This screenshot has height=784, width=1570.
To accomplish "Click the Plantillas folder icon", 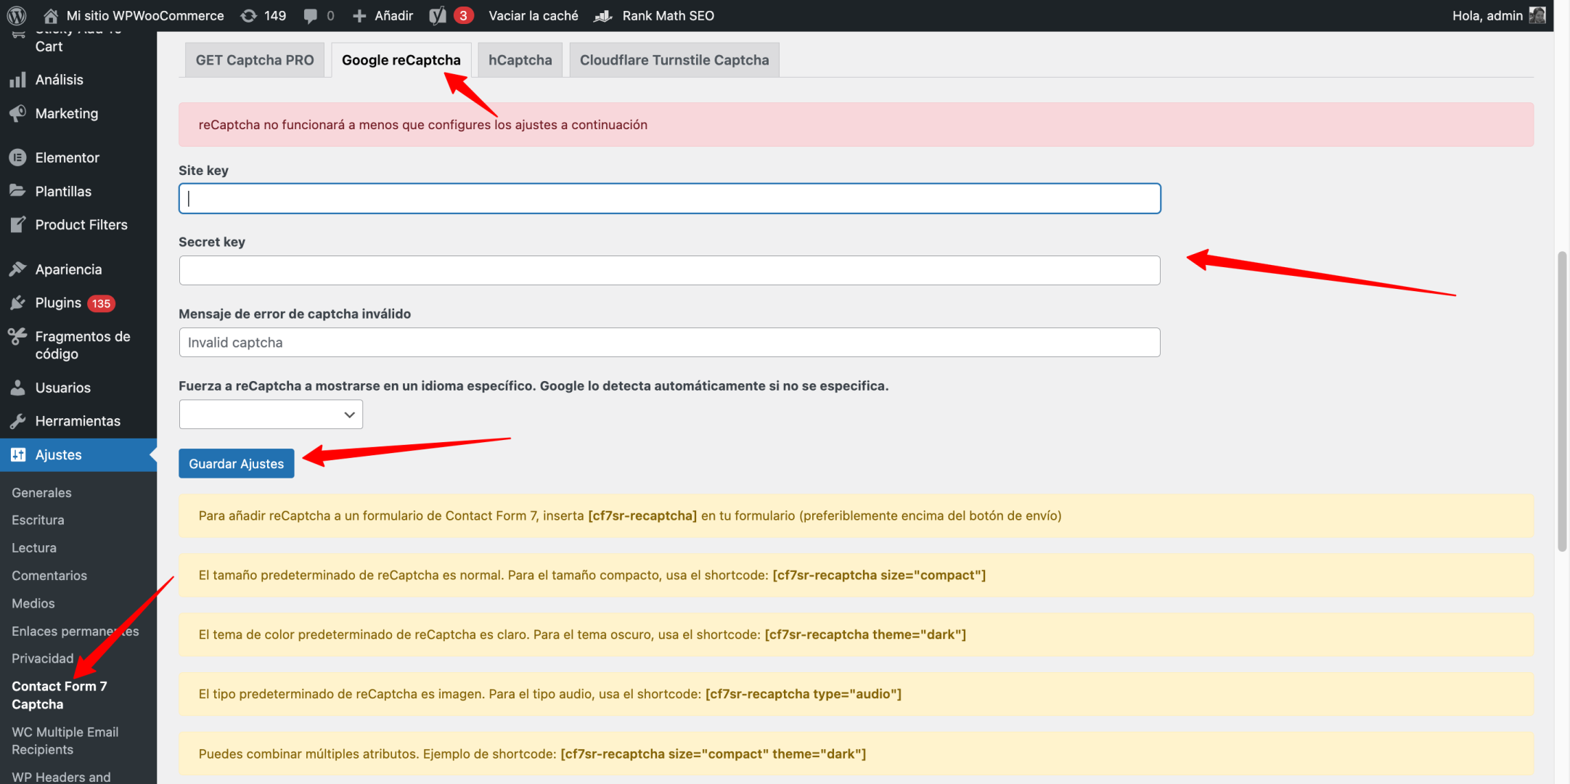I will (x=17, y=191).
